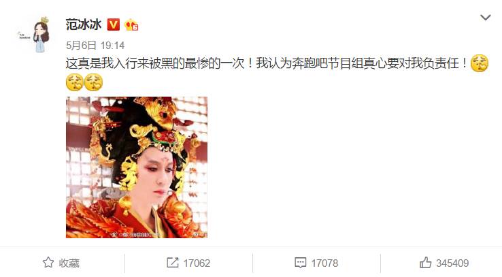Click repost count 17062
Image resolution: width=502 pixels, height=277 pixels.
(197, 263)
